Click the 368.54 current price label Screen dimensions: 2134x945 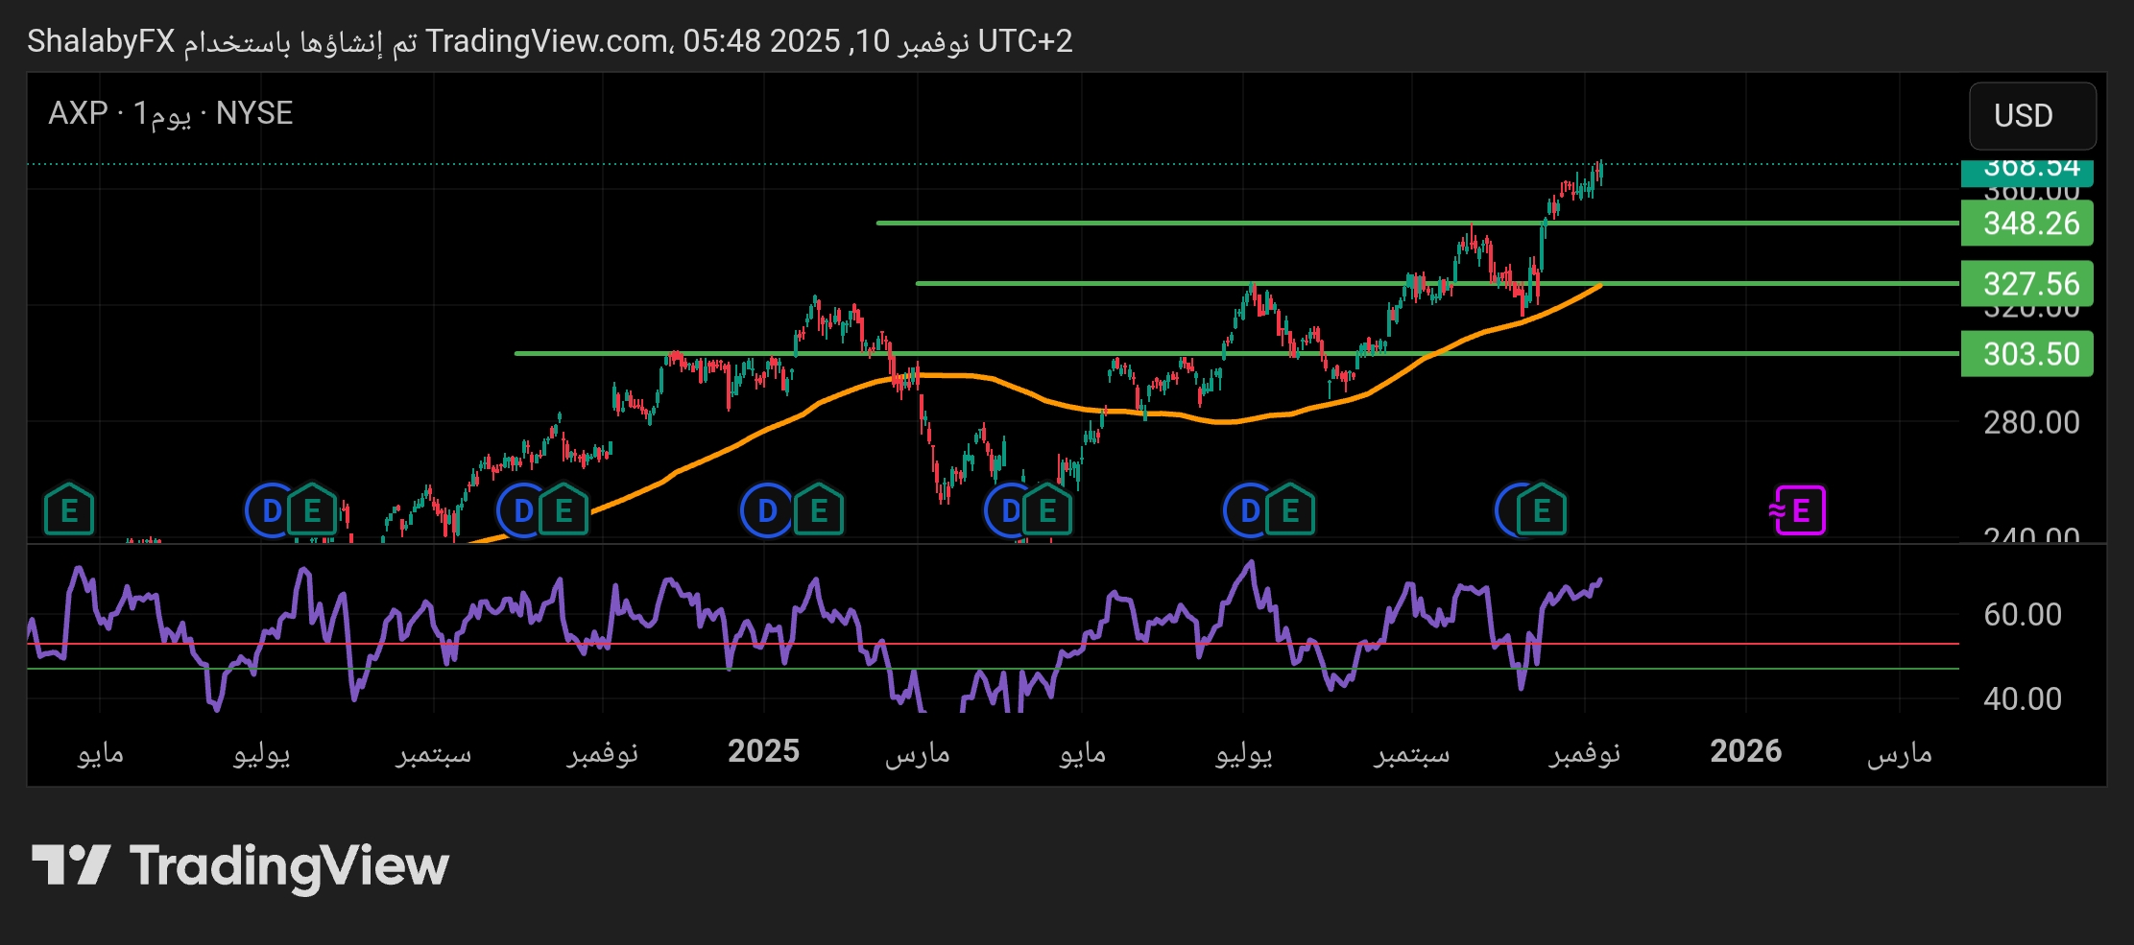pyautogui.click(x=2030, y=170)
